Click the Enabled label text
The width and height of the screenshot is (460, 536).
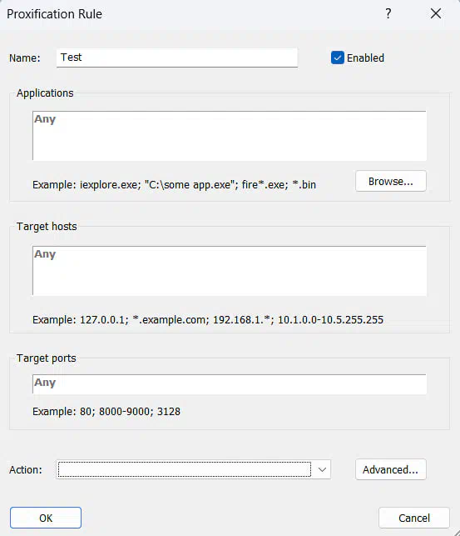tap(365, 58)
